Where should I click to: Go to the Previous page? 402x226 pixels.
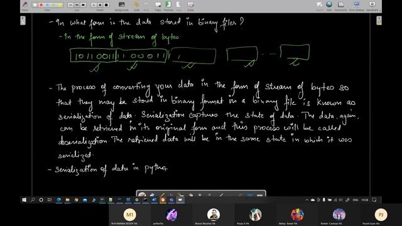tap(168, 6)
